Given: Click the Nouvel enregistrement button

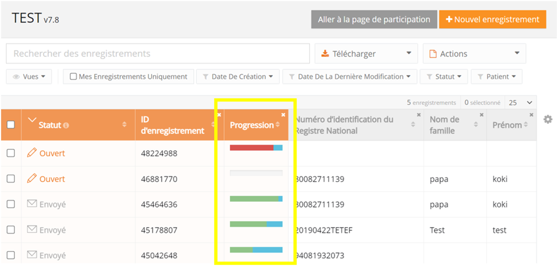Looking at the screenshot, I should tap(492, 19).
